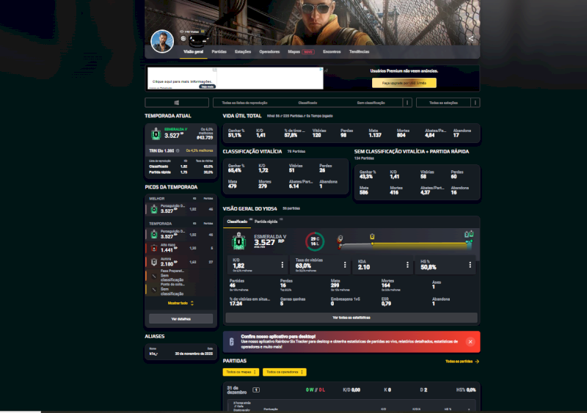
Task: Click the Aurora season rank icon
Action: click(154, 262)
